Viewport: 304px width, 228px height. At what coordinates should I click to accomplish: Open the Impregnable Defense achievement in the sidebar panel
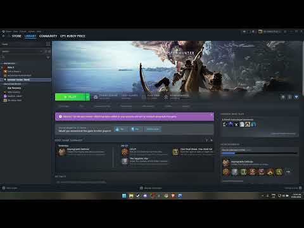[x=246, y=163]
